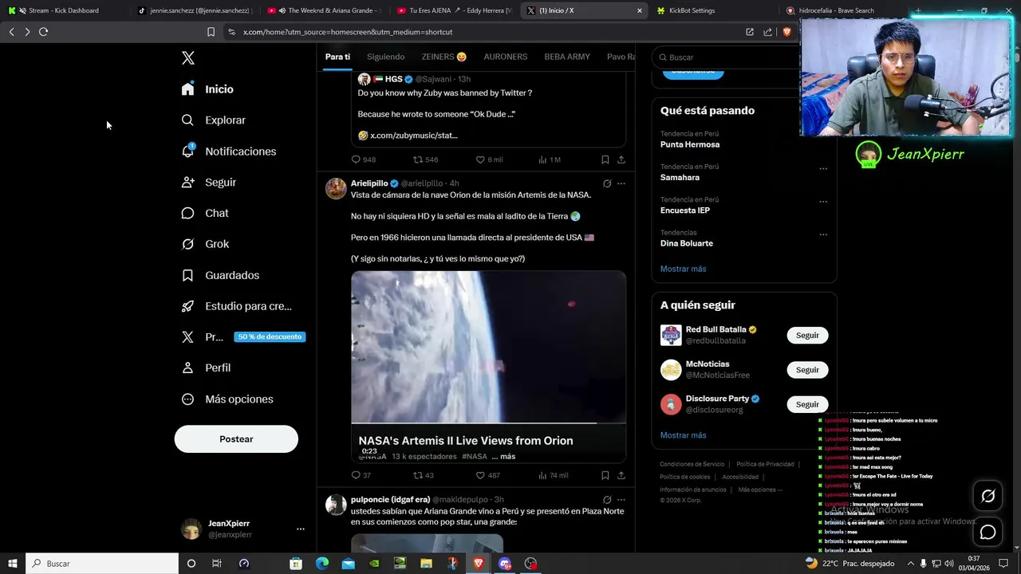View the 74 mil views analytics icon
Screen dimensions: 1021x574
(x=553, y=475)
